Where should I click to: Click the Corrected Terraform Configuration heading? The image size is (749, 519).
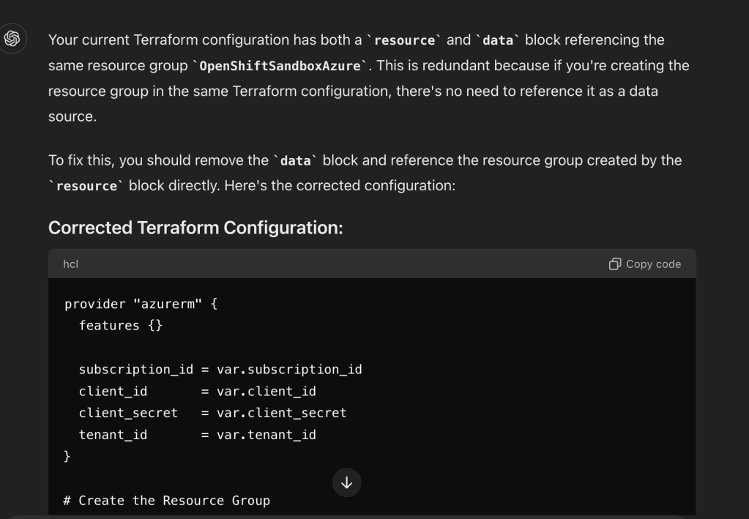195,228
